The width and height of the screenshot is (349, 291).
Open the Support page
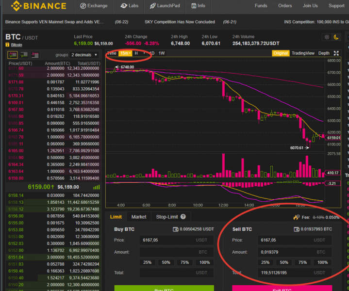(336, 6)
